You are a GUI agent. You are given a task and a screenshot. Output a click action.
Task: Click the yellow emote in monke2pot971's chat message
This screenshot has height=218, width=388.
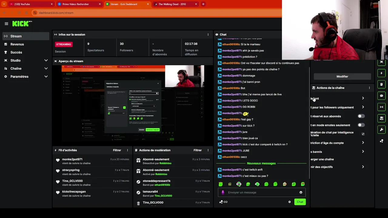[246, 113]
